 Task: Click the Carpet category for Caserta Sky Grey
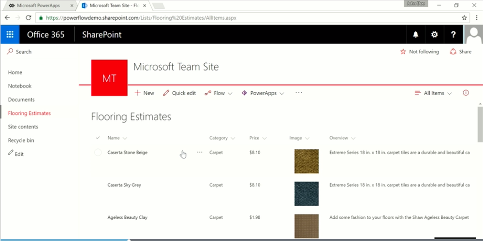(216, 185)
